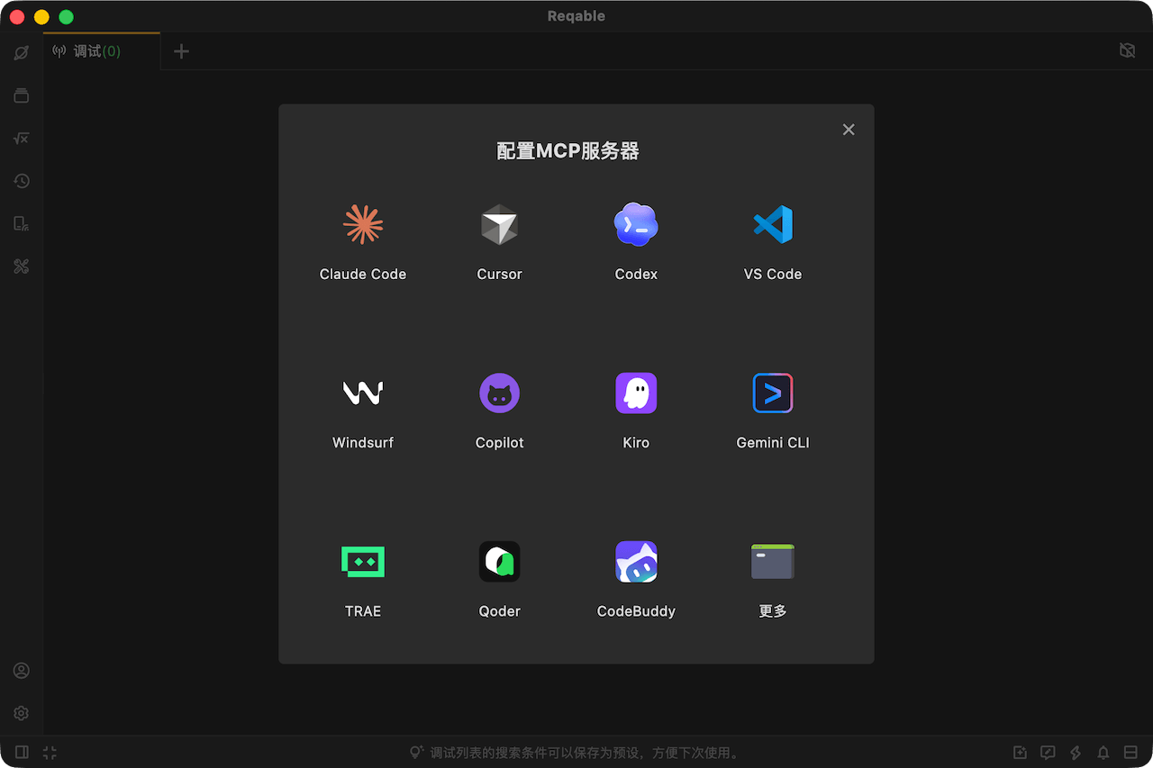Close the 配置MCP服务器 dialog
The height and width of the screenshot is (768, 1153).
pyautogui.click(x=849, y=130)
